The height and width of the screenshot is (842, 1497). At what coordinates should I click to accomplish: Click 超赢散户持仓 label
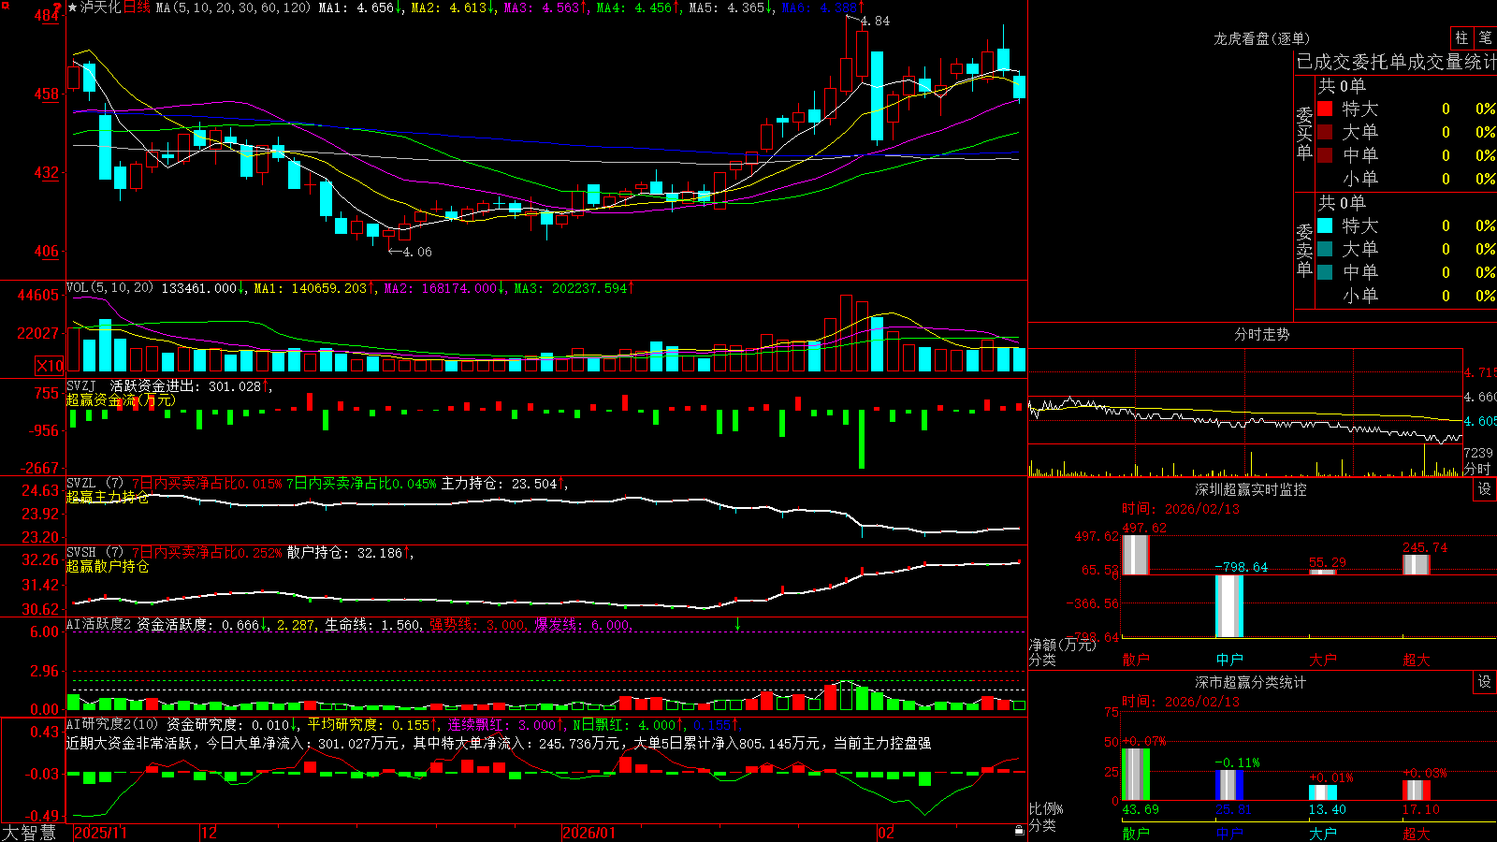108,566
